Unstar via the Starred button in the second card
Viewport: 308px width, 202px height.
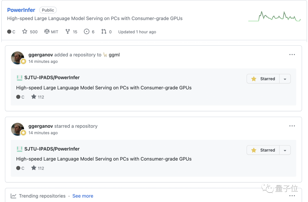tap(263, 150)
